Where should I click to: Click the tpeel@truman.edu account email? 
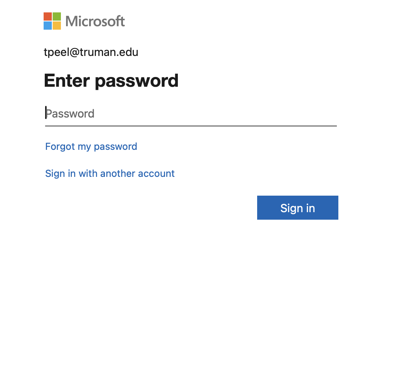click(x=91, y=52)
